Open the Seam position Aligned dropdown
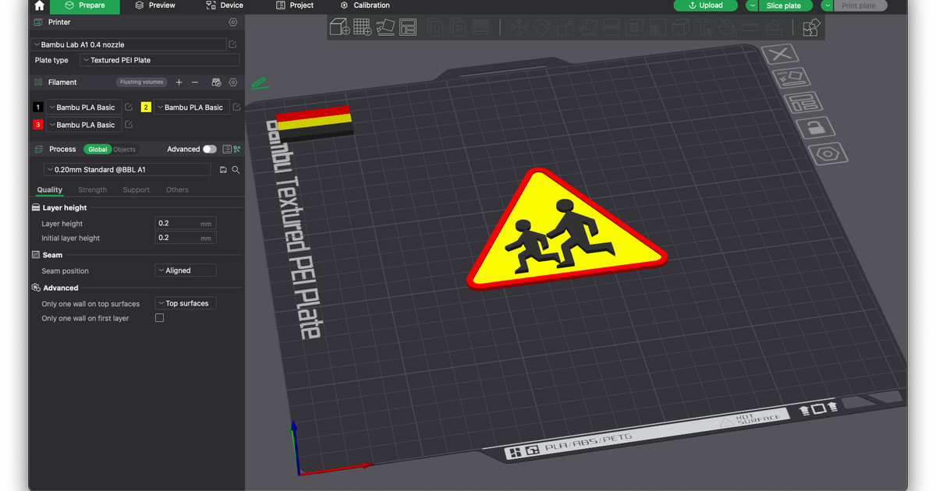Viewport: 936px width, 491px height. [185, 270]
